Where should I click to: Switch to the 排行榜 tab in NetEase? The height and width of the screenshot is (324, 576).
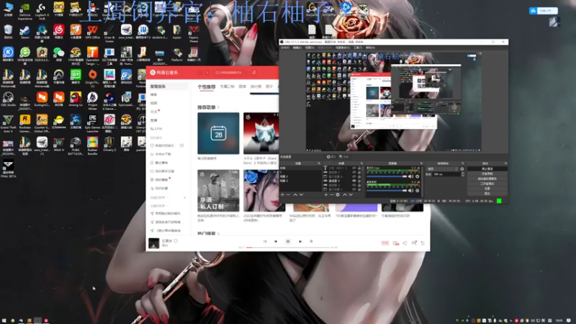coord(256,86)
